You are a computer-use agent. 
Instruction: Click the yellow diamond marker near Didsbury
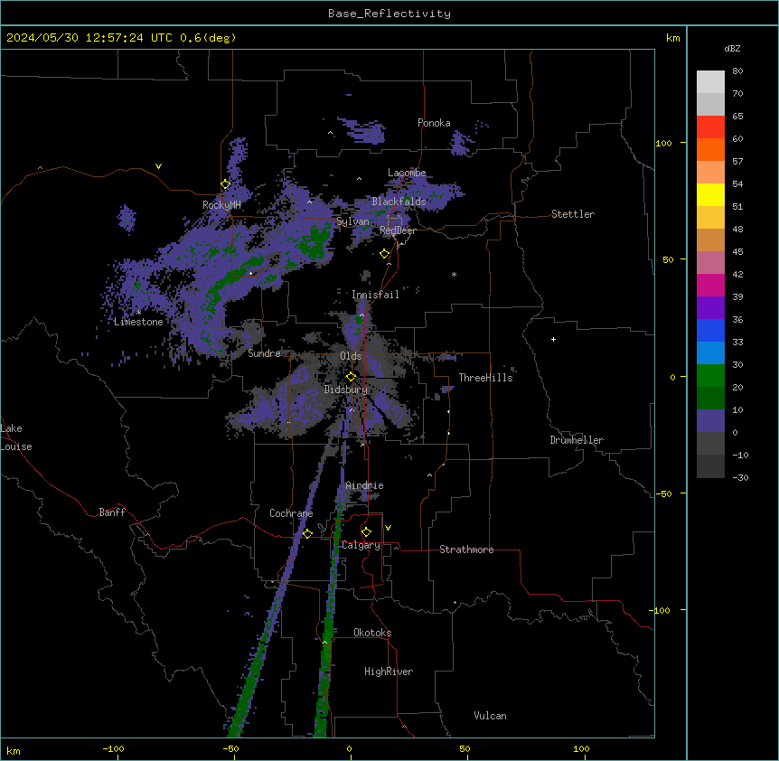pyautogui.click(x=351, y=377)
